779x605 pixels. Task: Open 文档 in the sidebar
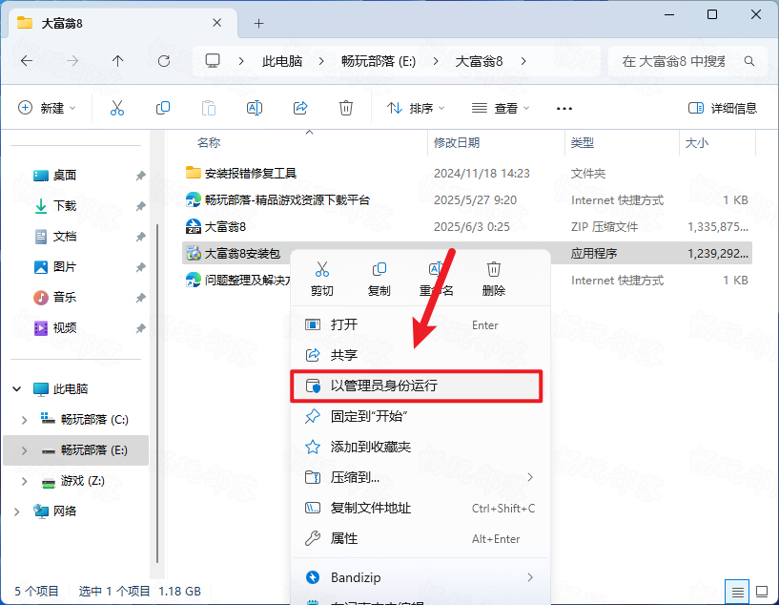[x=65, y=236]
